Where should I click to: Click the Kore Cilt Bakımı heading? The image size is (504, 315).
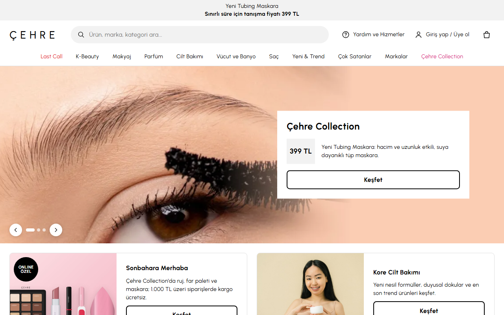click(397, 272)
